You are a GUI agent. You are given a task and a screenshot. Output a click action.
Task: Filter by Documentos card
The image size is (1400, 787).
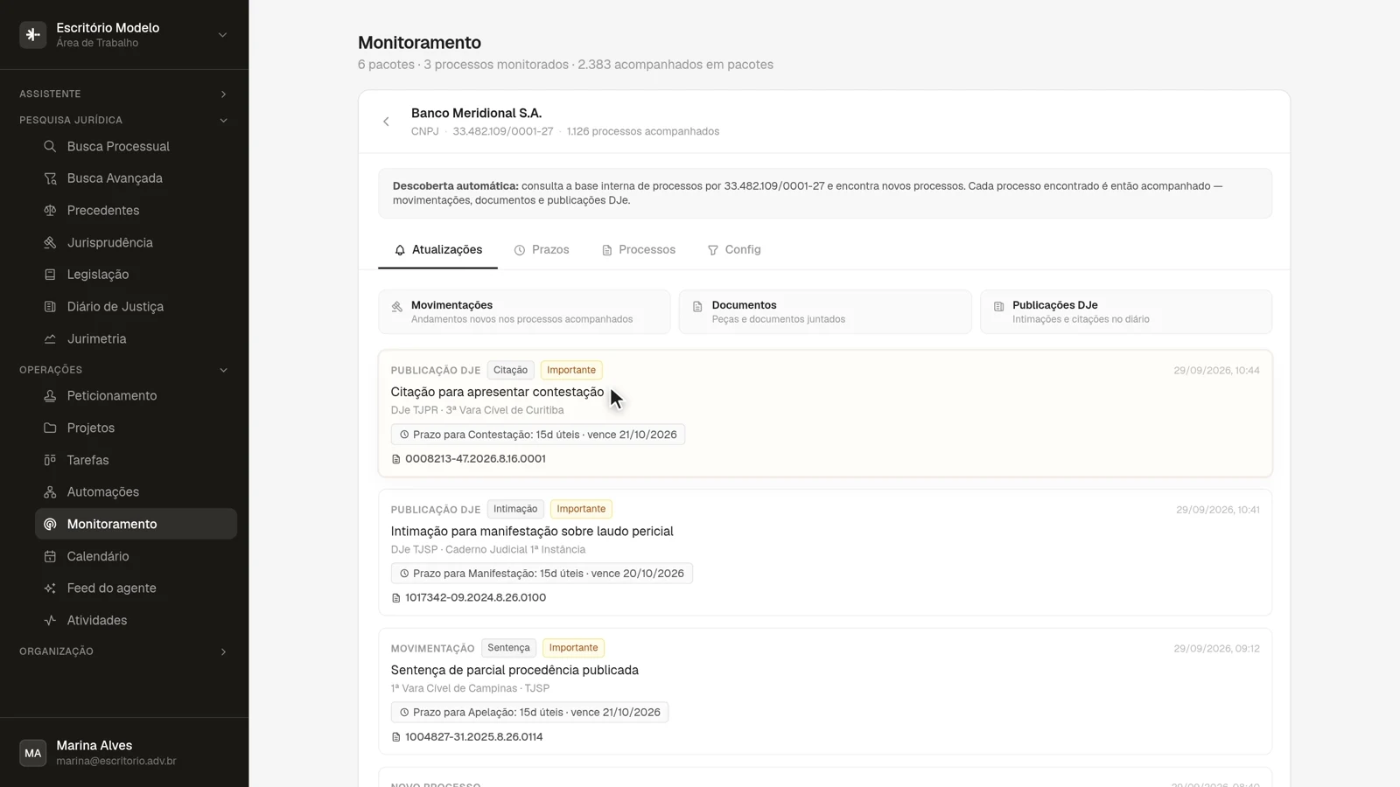[x=825, y=311]
